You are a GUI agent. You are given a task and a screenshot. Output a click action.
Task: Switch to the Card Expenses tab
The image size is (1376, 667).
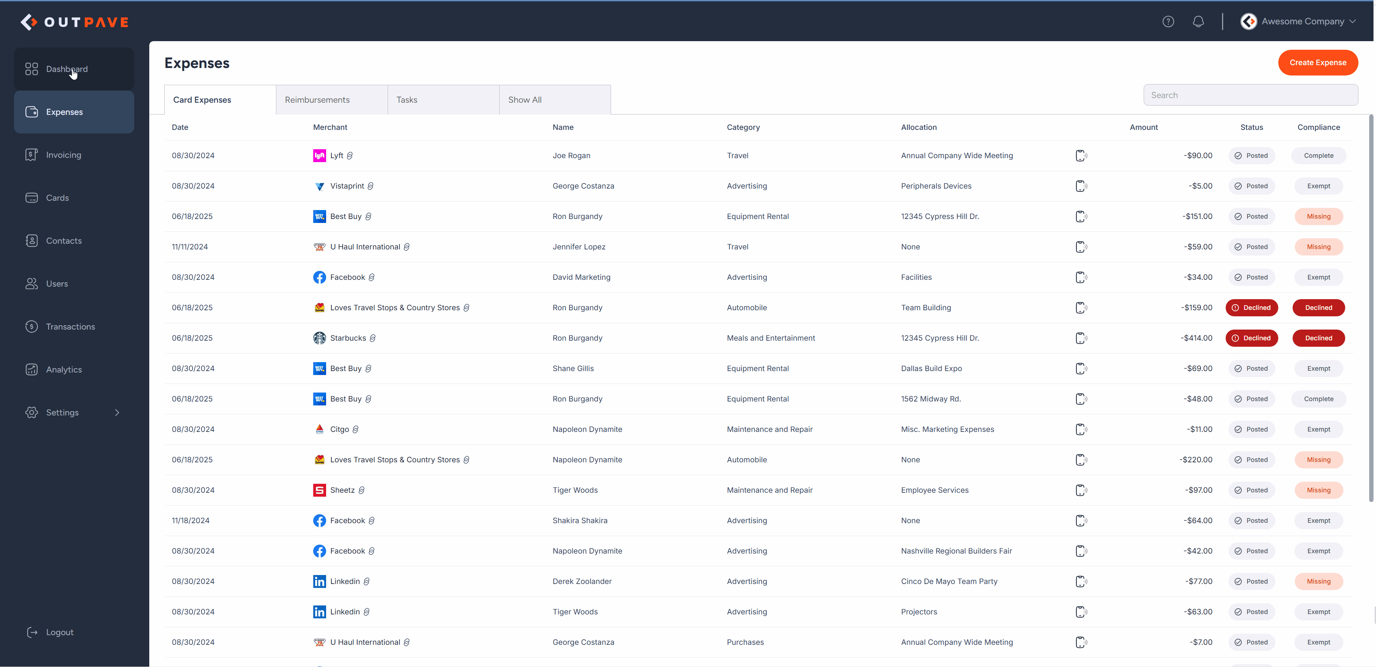pos(220,100)
